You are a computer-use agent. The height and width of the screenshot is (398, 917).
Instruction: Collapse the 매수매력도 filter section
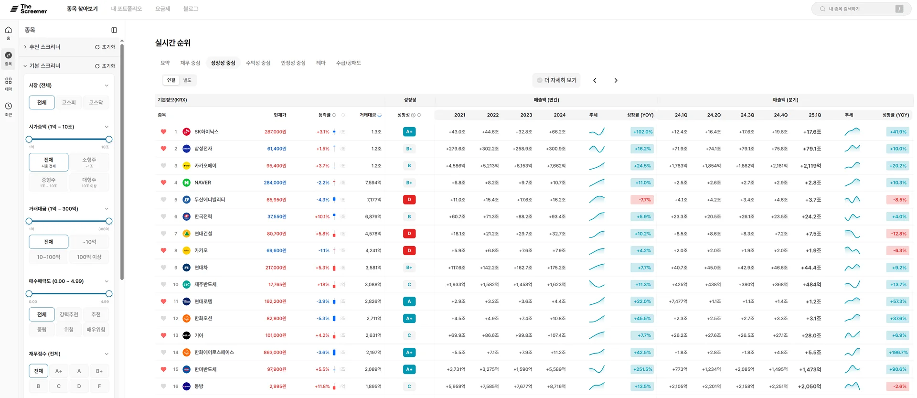pos(107,281)
